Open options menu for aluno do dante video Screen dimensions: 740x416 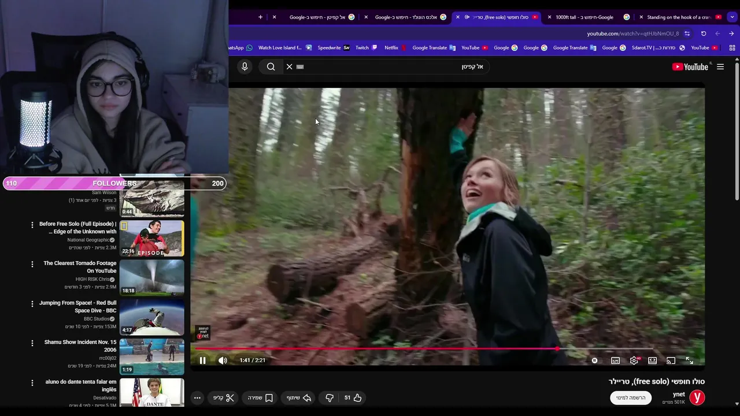tap(32, 383)
